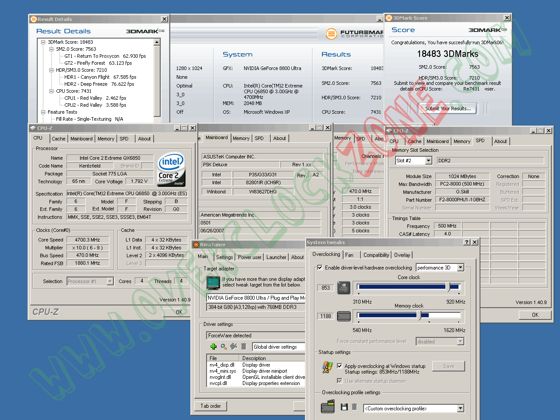Image resolution: width=560 pixels, height=420 pixels.
Task: Click the RivaTuner title bar gear icon
Action: [196, 245]
